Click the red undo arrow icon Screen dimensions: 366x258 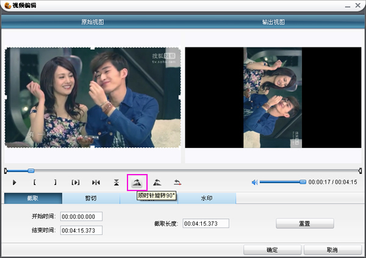(x=178, y=182)
